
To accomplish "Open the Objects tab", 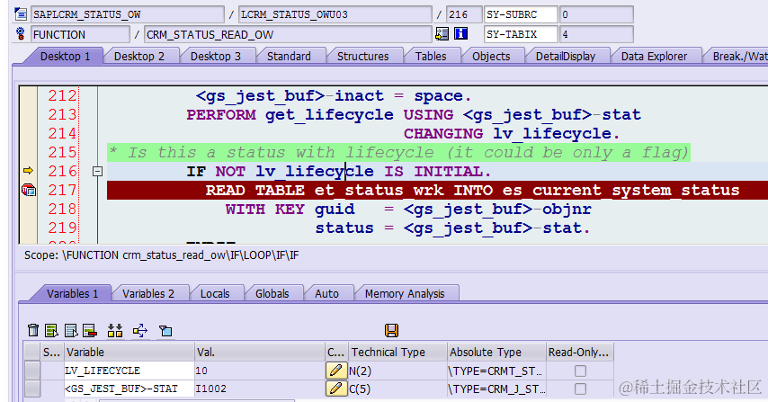I will [x=491, y=57].
